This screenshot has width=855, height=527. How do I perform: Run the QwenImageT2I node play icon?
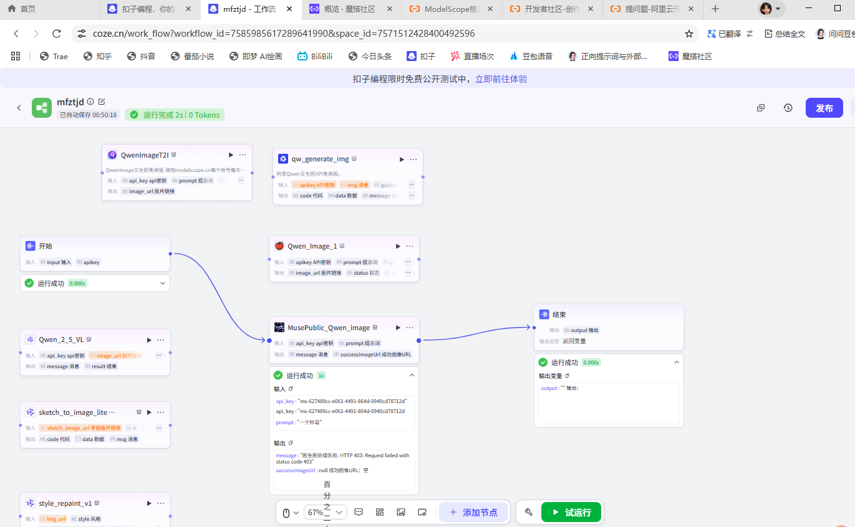231,154
